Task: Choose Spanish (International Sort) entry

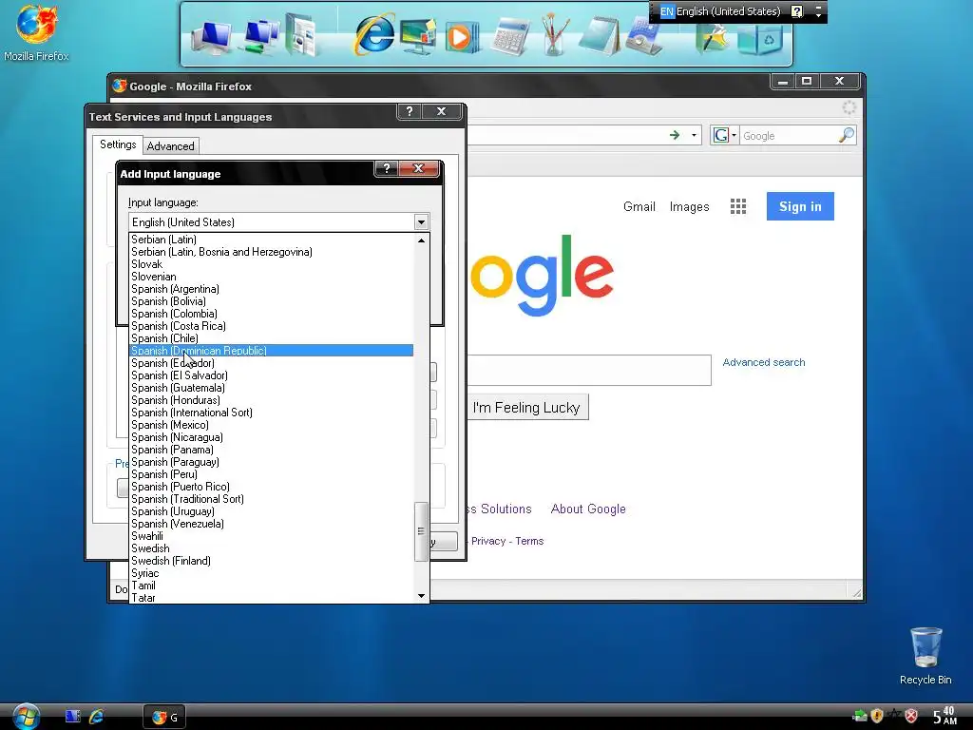Action: 271,413
